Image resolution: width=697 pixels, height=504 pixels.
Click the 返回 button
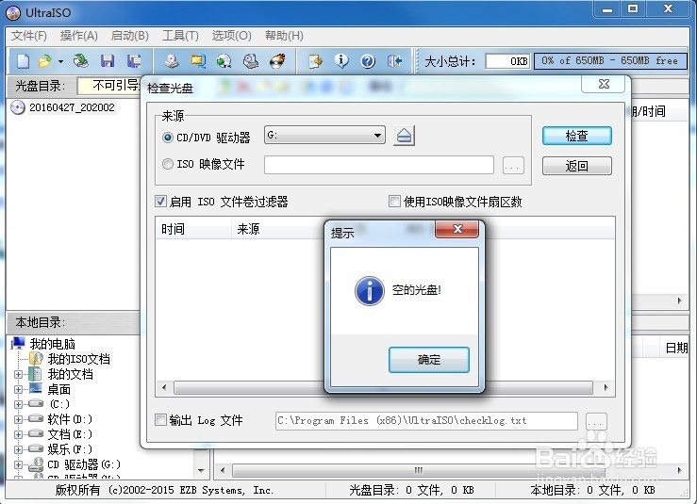coord(576,166)
